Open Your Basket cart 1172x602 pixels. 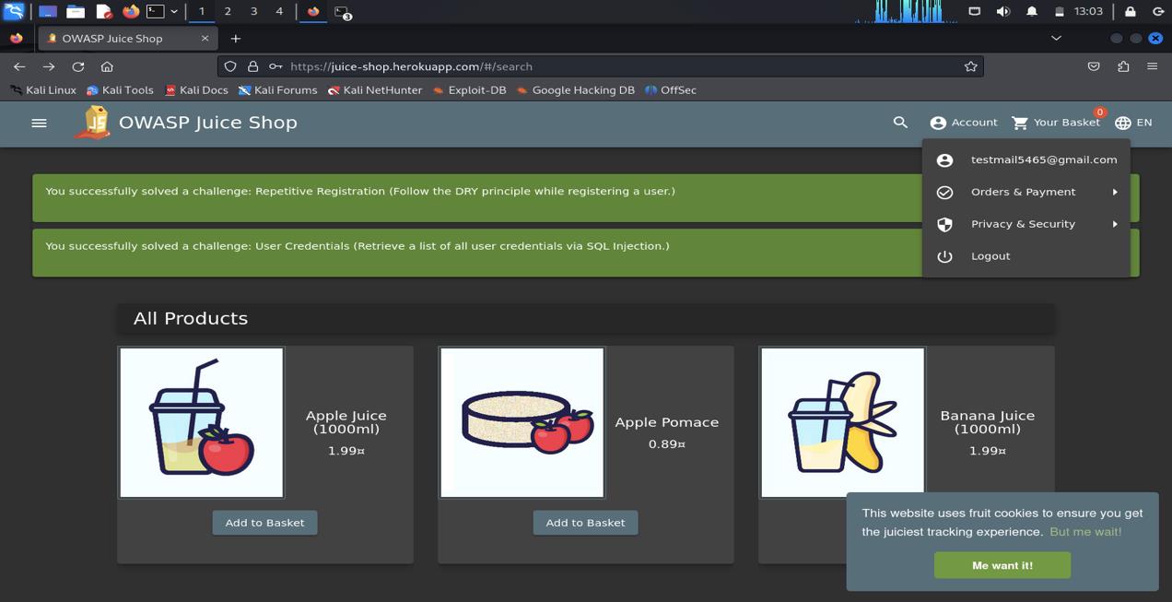(1056, 123)
